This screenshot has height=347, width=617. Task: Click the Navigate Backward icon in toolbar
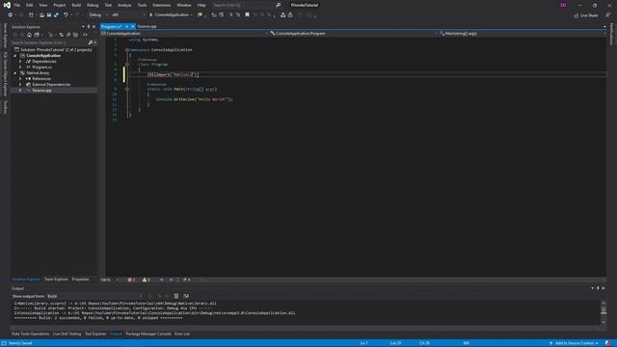tap(10, 15)
